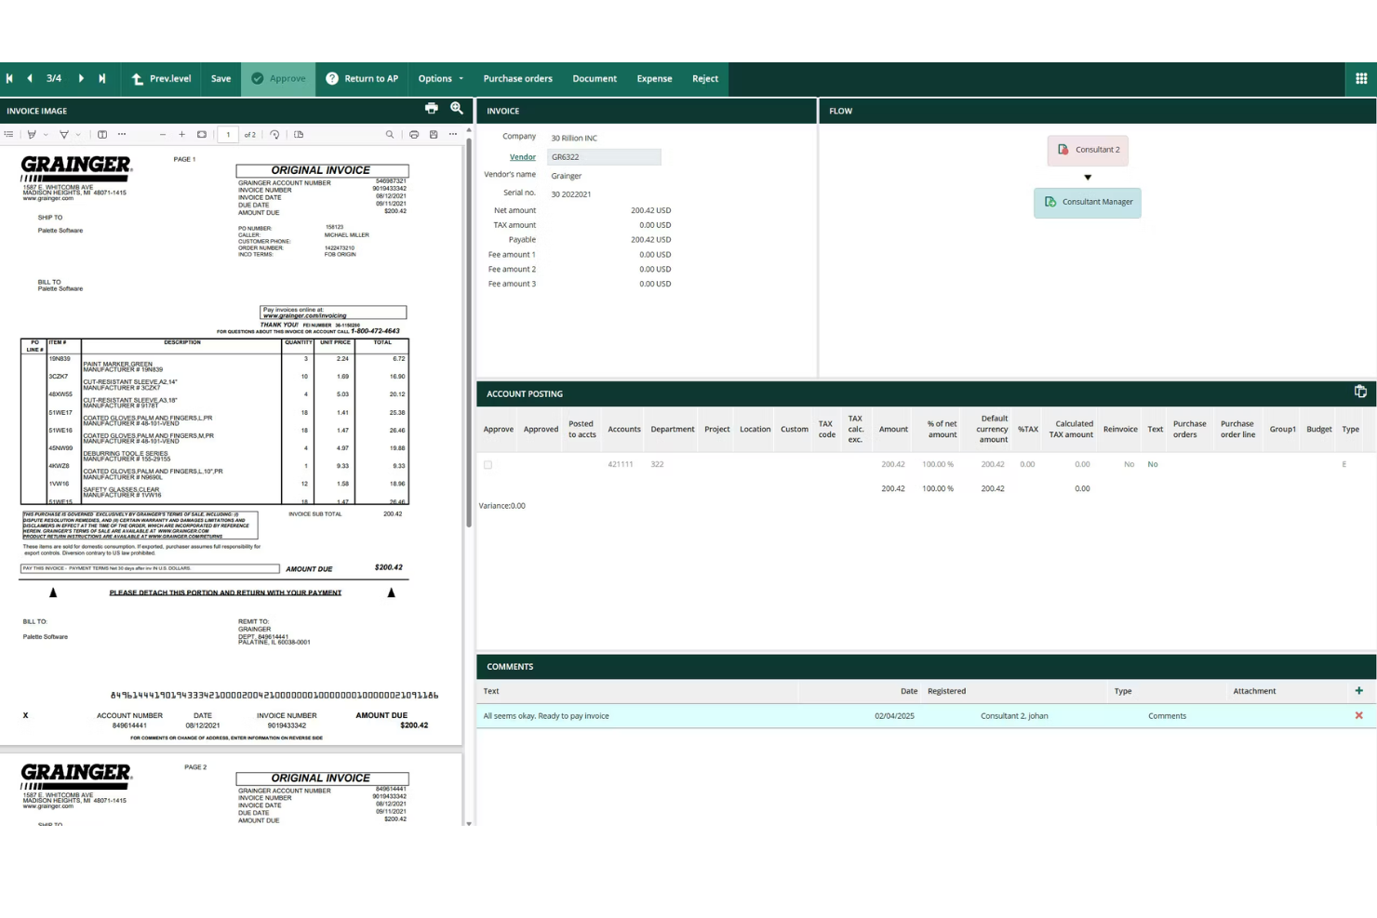This screenshot has height=918, width=1377.
Task: Select the magnifier zoom icon on INVOICE IMAGE header
Action: (x=456, y=108)
